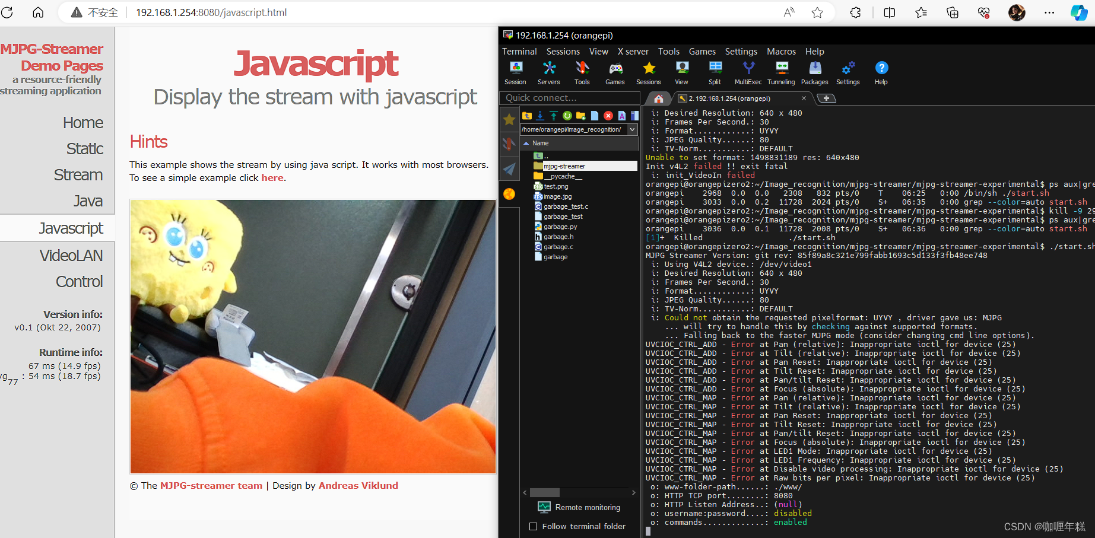Image resolution: width=1095 pixels, height=538 pixels.
Task: Open the Control page link
Action: pyautogui.click(x=80, y=282)
